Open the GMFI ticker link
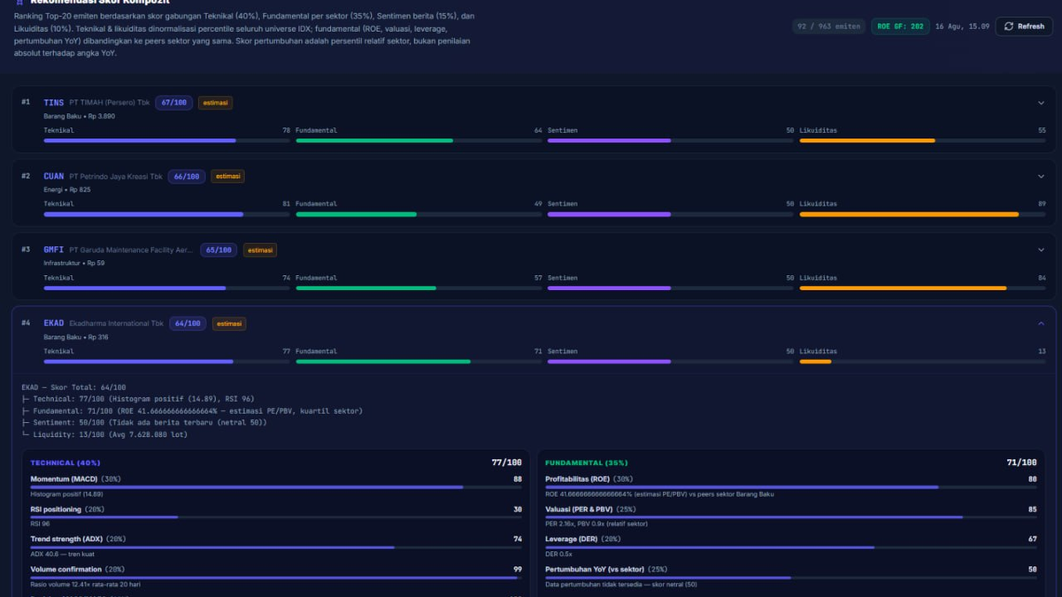Viewport: 1062px width, 597px height. pyautogui.click(x=54, y=249)
